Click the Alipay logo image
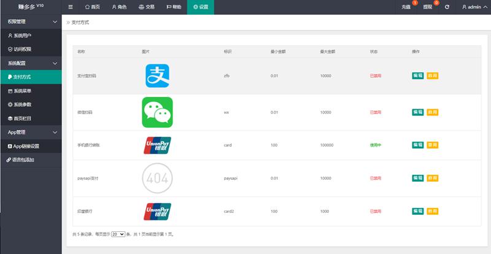 (157, 76)
